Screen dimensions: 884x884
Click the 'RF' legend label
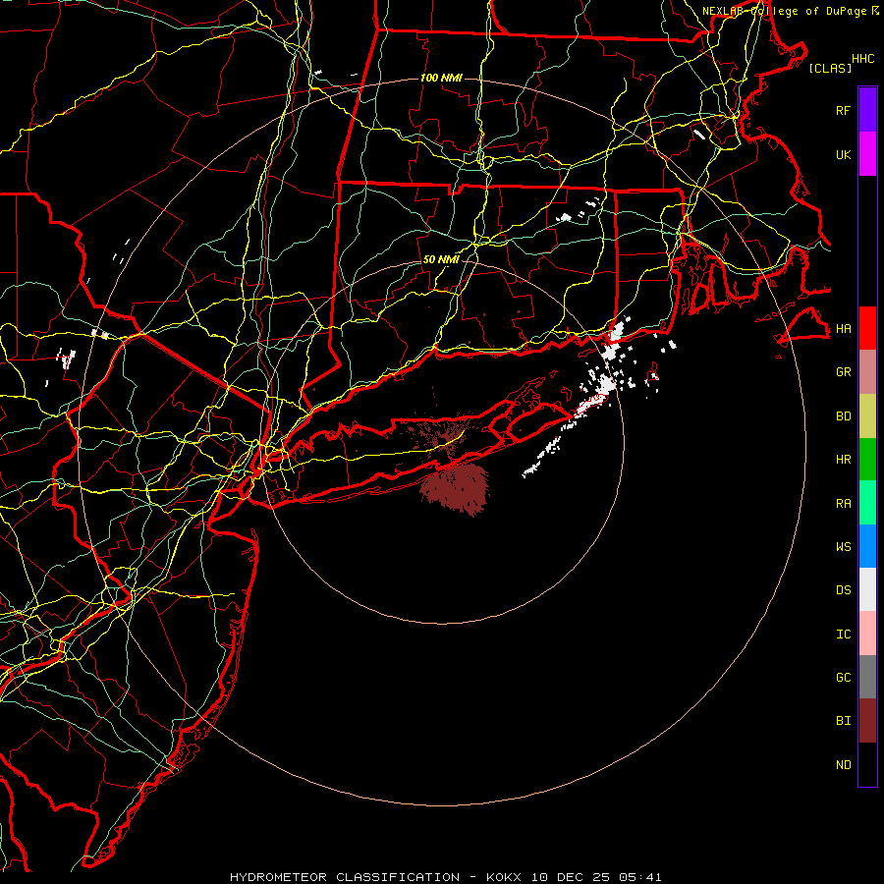tap(843, 111)
